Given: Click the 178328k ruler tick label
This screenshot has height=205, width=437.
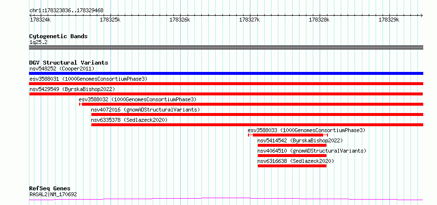Looking at the screenshot, I should [x=319, y=20].
